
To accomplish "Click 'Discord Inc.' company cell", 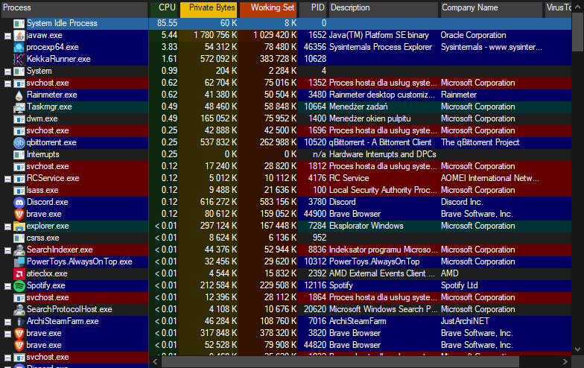I will pos(462,202).
